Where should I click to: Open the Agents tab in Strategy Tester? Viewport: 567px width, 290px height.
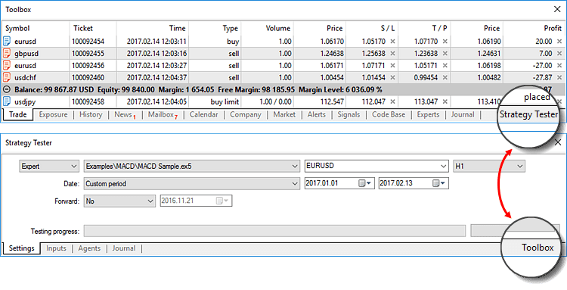[x=89, y=248]
